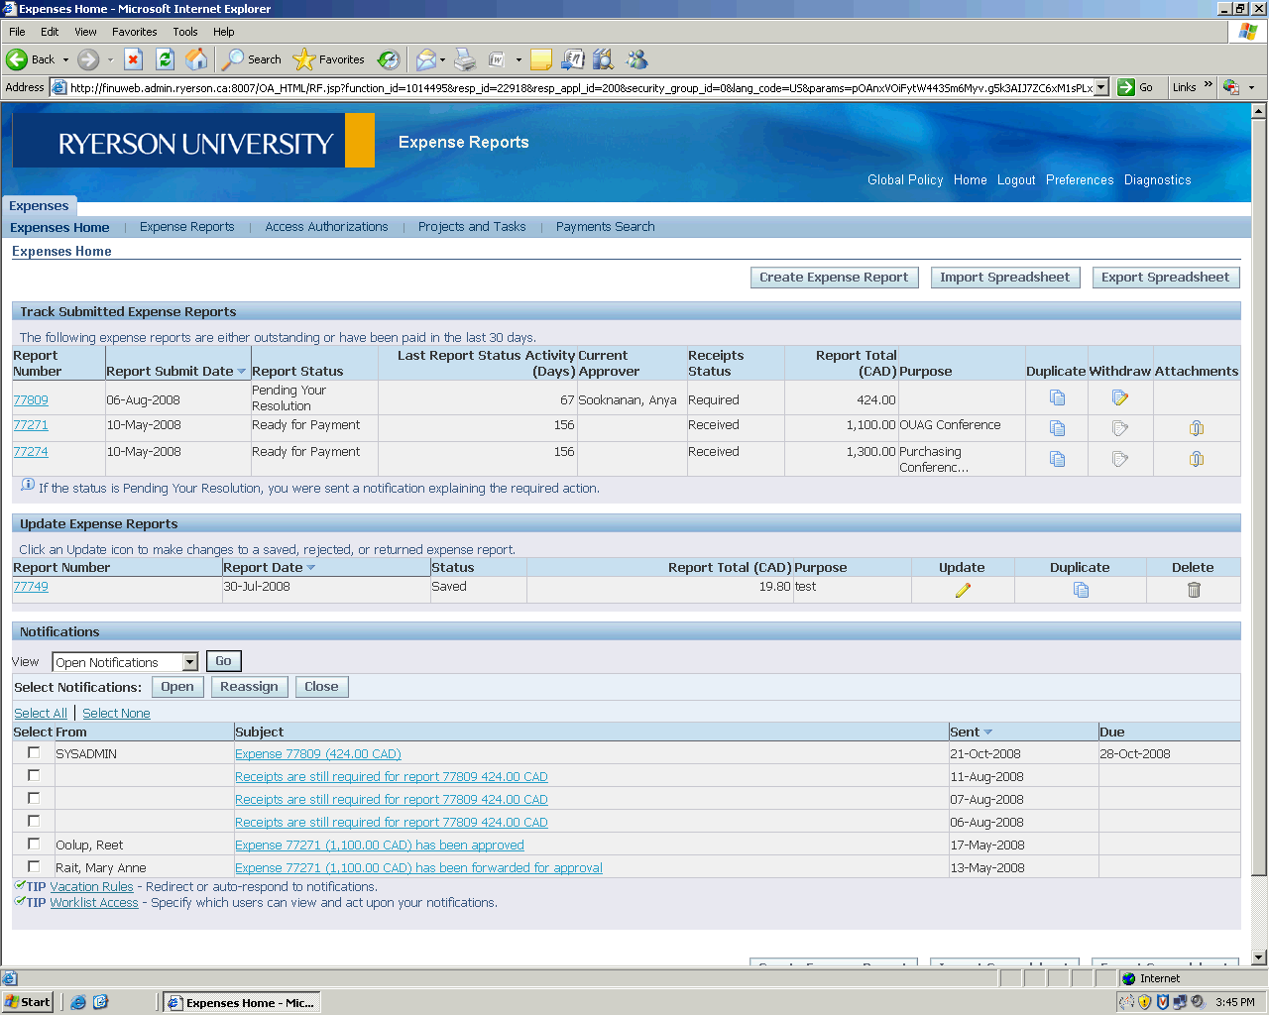Open attachments for report 77271
1269x1015 pixels.
(x=1196, y=428)
